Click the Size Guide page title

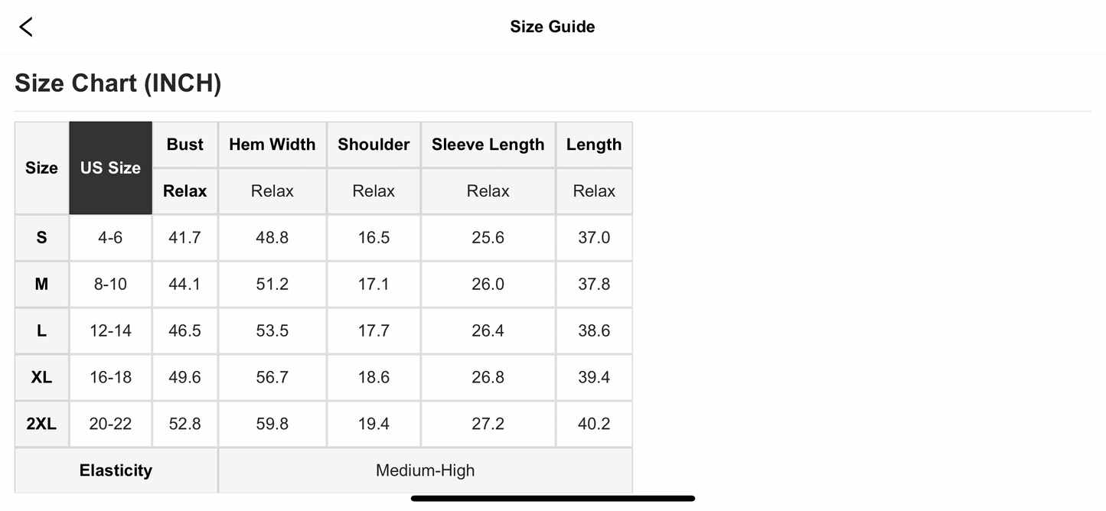tap(552, 27)
